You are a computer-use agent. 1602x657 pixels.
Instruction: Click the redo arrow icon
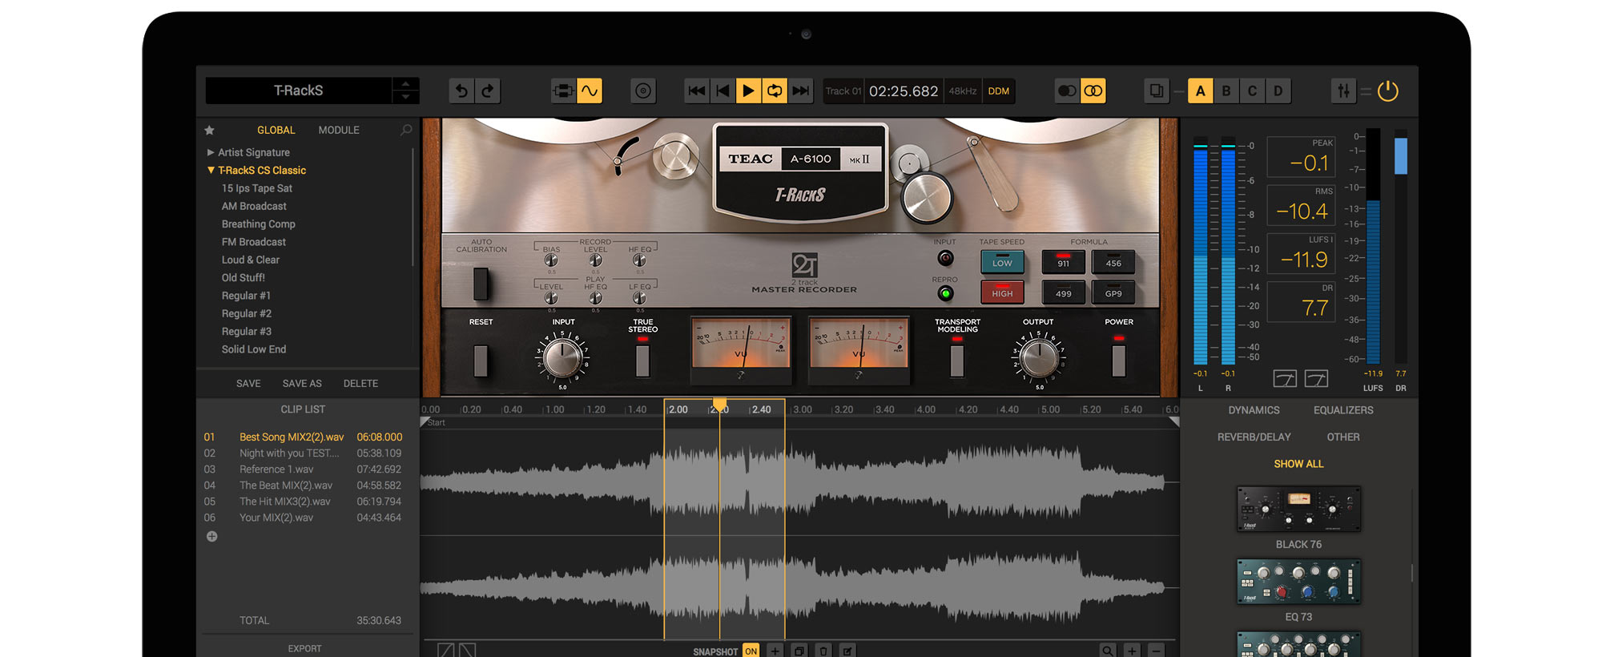coord(488,91)
